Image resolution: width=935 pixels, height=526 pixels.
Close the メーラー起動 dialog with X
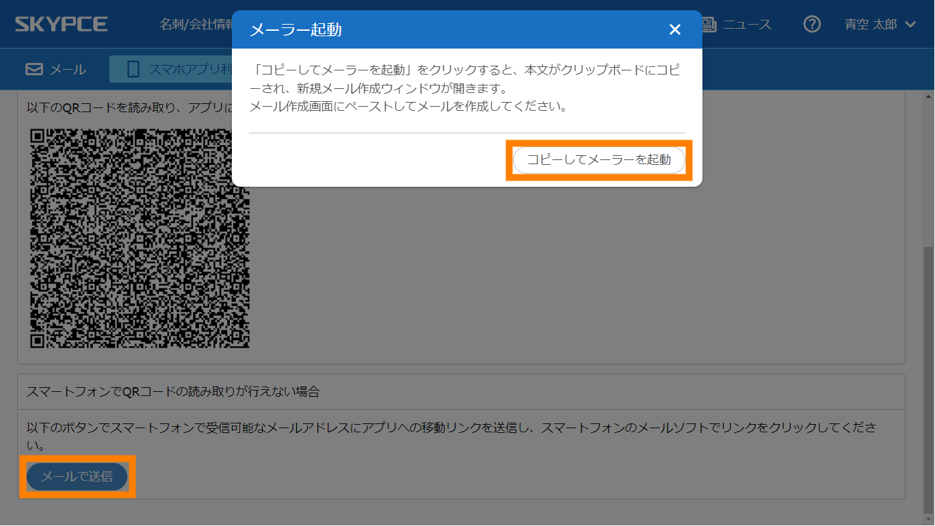[674, 29]
